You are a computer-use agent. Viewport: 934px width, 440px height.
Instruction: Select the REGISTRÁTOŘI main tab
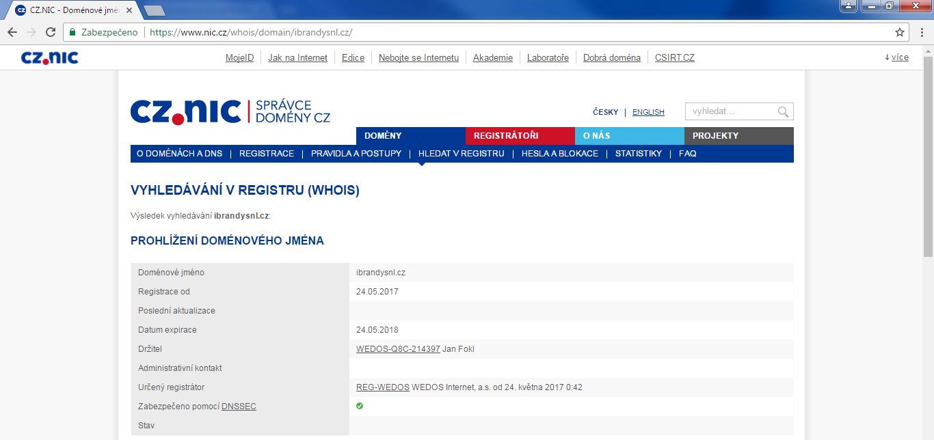[x=520, y=135]
